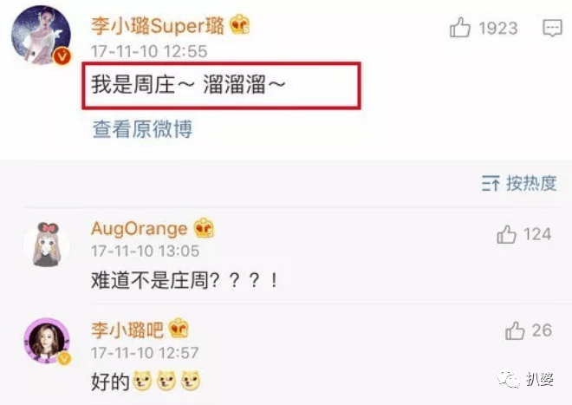
Task: Like the 李小璐Super璐 post with thumbs-up icon
Action: click(459, 28)
